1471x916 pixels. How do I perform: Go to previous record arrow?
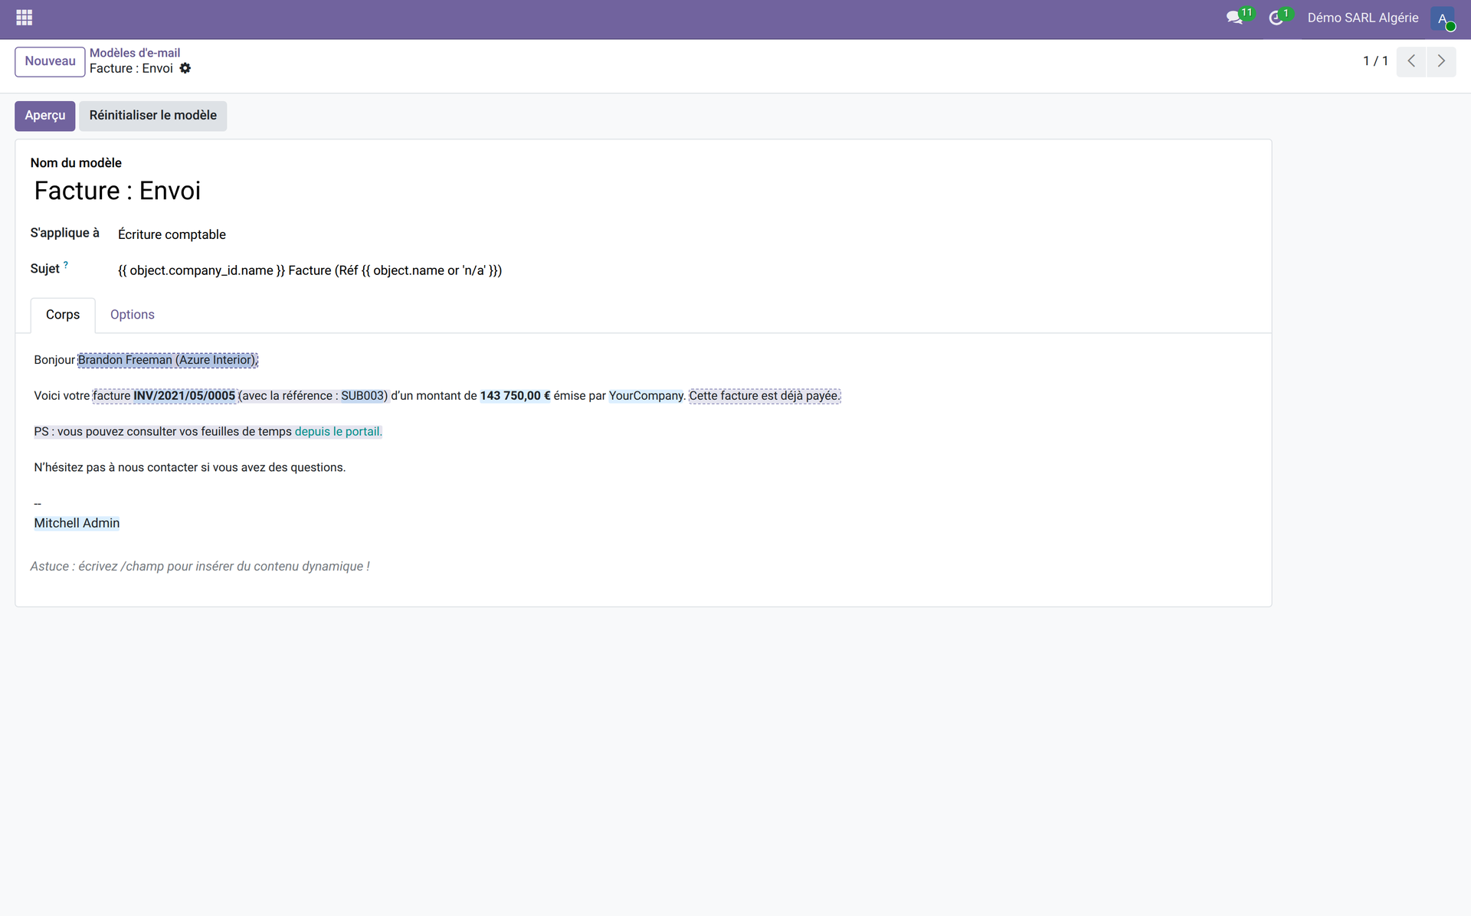pyautogui.click(x=1411, y=61)
